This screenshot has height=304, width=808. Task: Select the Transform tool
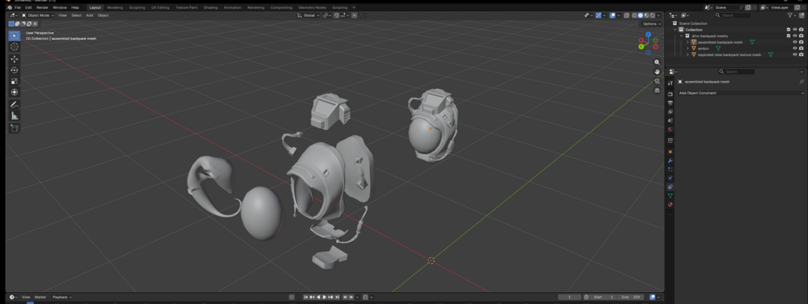[14, 92]
